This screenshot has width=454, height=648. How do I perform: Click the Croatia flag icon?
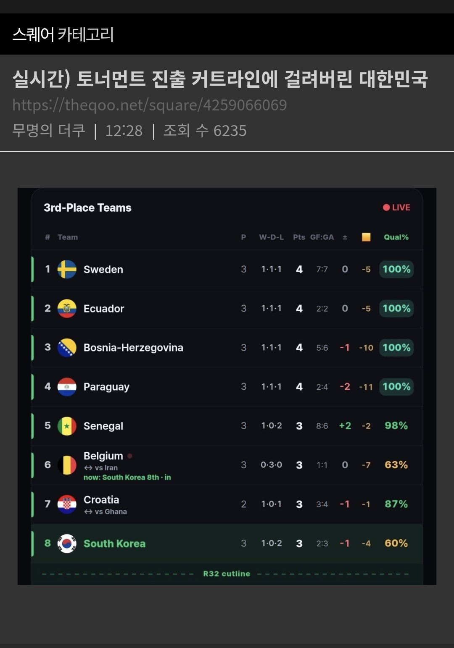click(67, 504)
